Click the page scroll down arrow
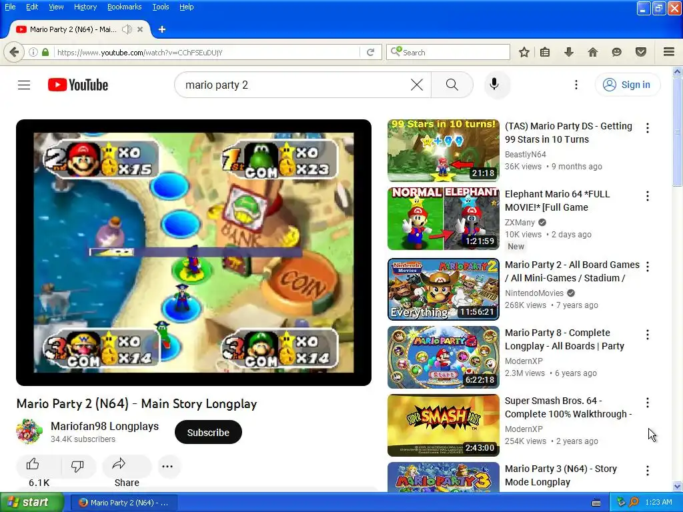This screenshot has width=683, height=512. click(677, 486)
